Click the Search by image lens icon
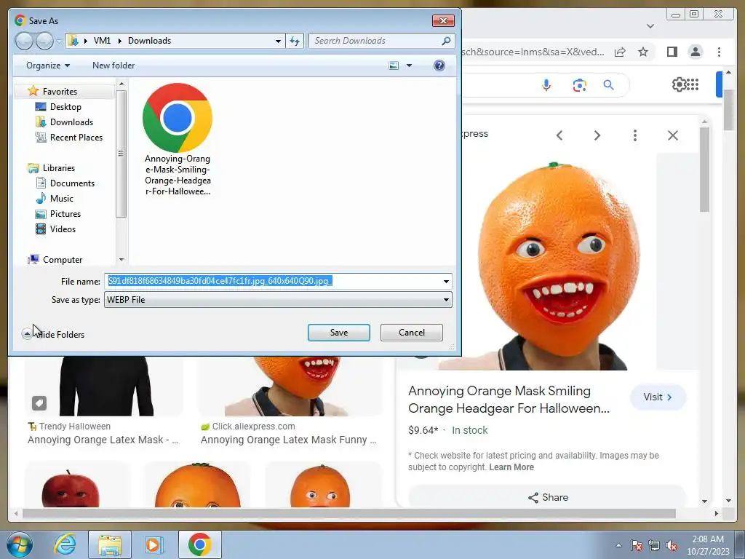This screenshot has height=559, width=745. tap(579, 86)
